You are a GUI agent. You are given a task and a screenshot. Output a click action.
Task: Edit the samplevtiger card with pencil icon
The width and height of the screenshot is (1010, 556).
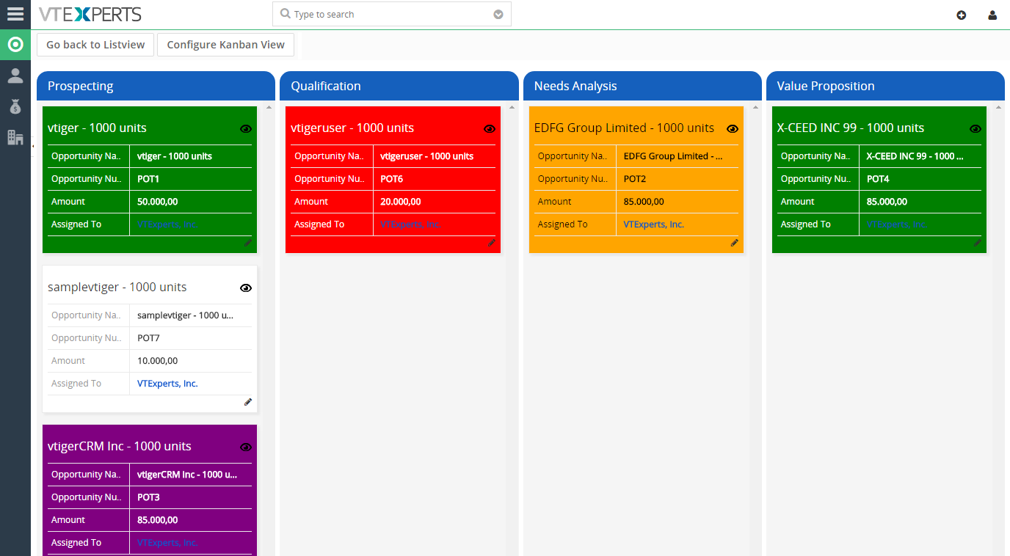coord(248,402)
